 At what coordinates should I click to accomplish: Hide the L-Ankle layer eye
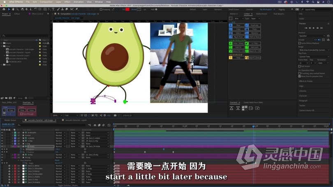pos(2,138)
